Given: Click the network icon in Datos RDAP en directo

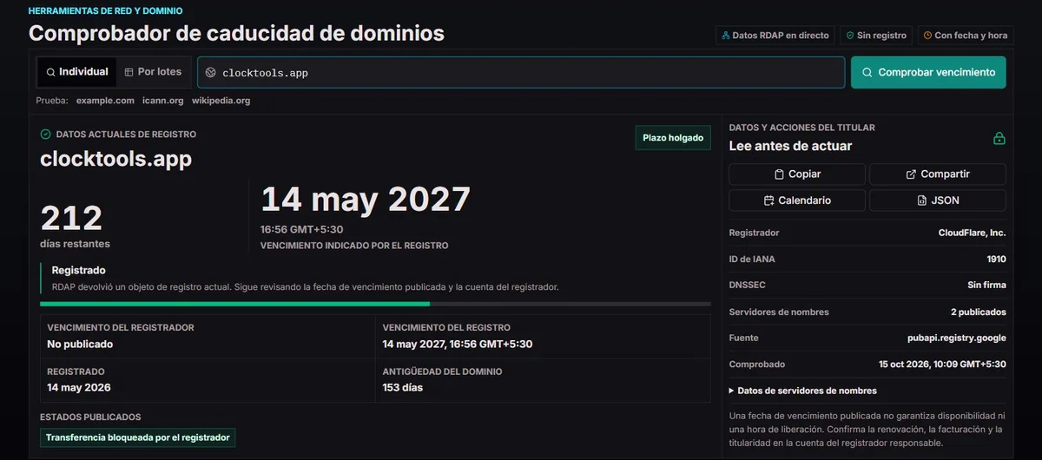Looking at the screenshot, I should pos(726,36).
